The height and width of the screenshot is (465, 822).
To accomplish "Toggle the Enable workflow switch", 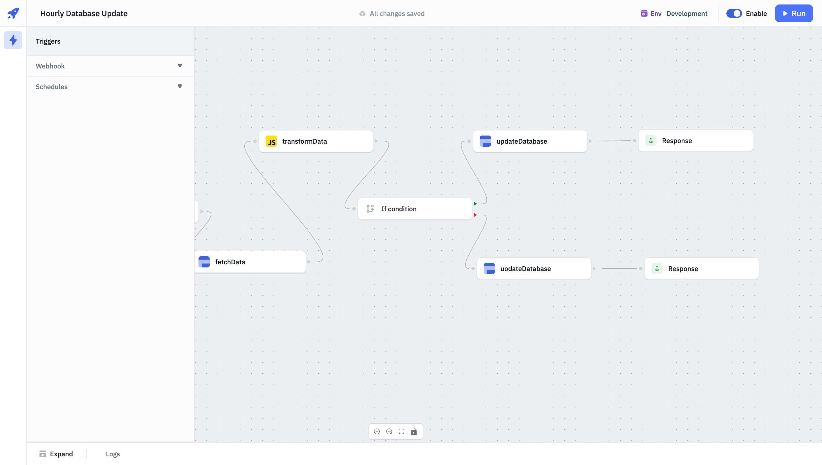I will click(x=734, y=13).
